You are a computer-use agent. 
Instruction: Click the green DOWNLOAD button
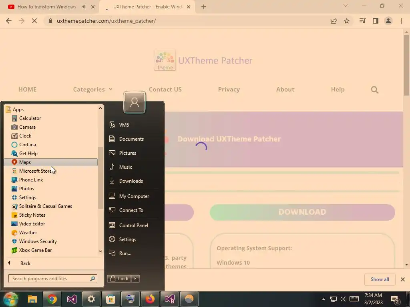pyautogui.click(x=302, y=212)
